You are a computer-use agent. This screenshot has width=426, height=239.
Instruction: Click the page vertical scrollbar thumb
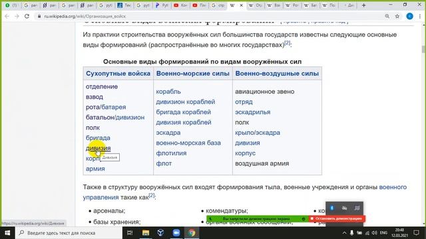423,49
